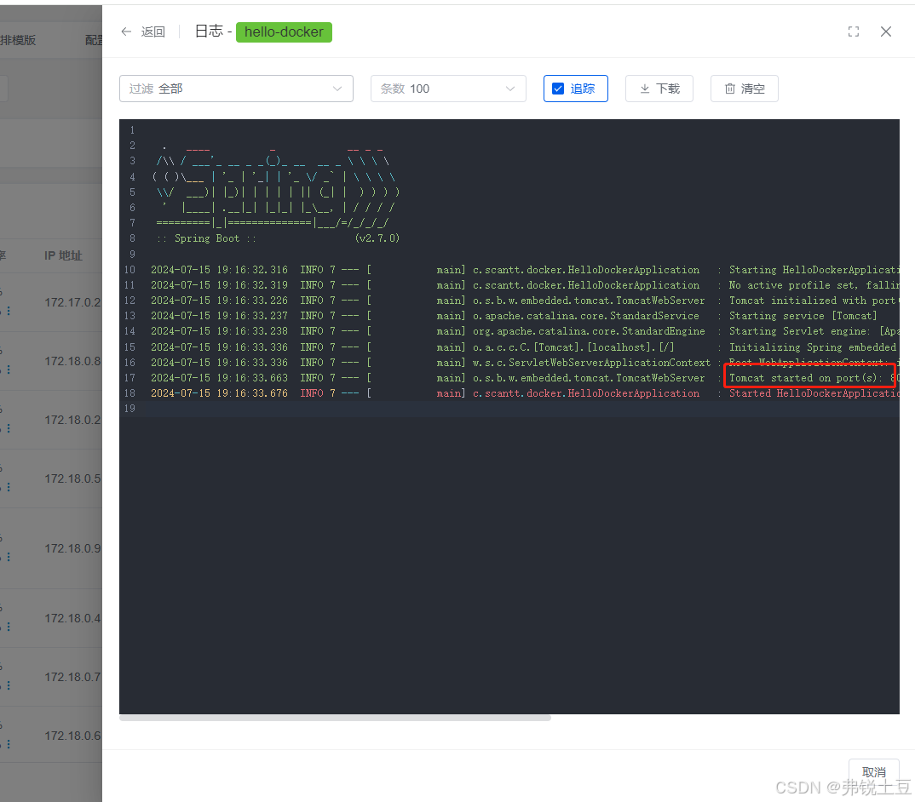Toggle the 追踪 checkbox
Viewport: 915px width, 802px height.
click(x=558, y=89)
